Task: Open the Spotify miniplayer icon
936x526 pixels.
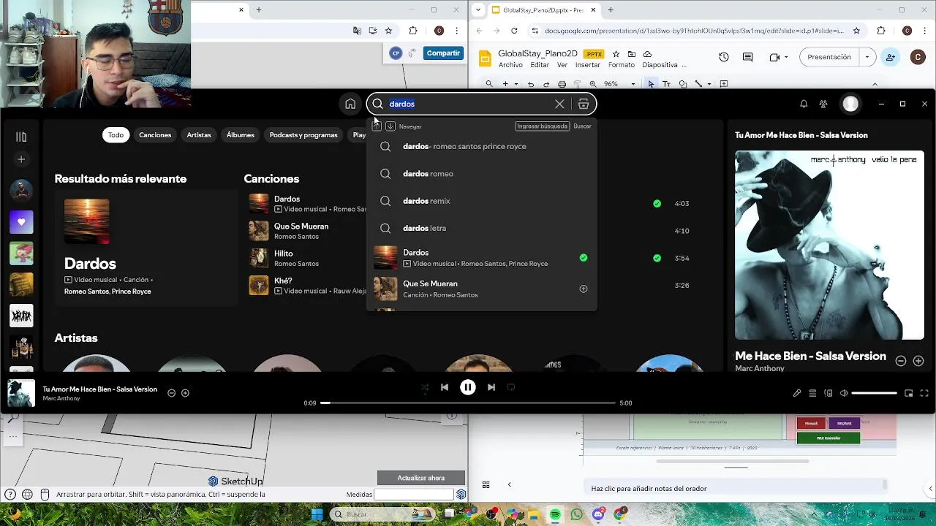Action: (909, 393)
